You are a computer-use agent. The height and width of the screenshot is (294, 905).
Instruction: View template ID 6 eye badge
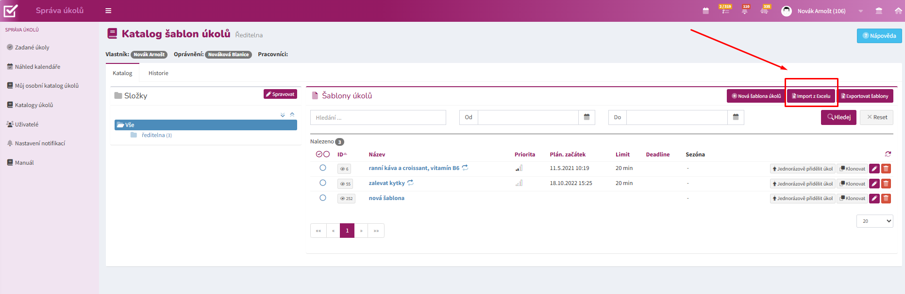pyautogui.click(x=344, y=169)
